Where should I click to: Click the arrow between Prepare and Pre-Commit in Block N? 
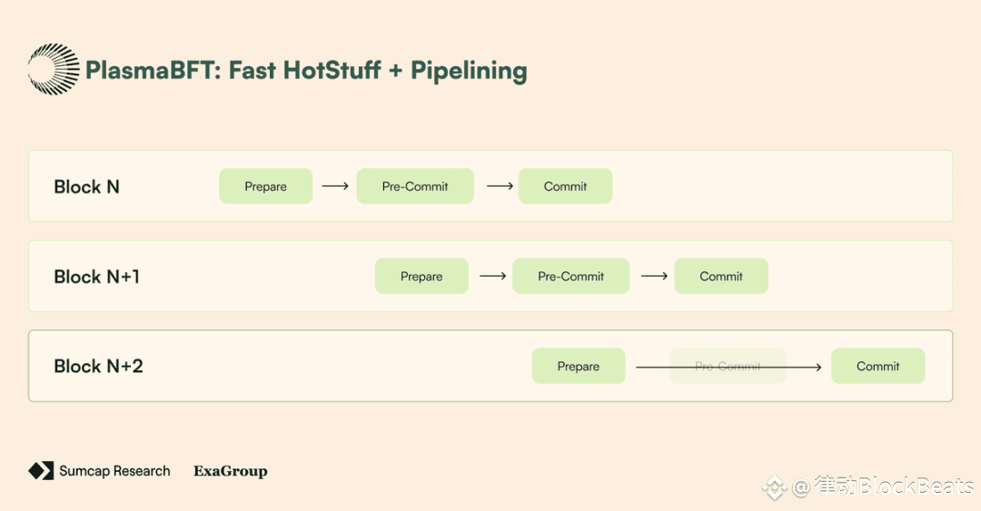coord(334,186)
